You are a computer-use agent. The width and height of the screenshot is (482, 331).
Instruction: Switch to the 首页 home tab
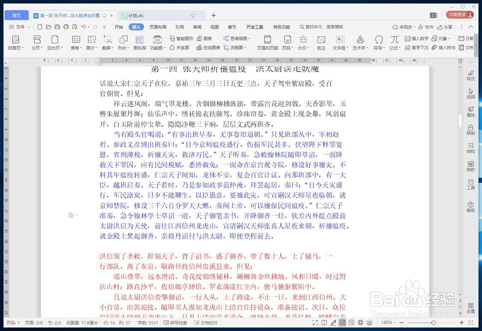coord(16,15)
